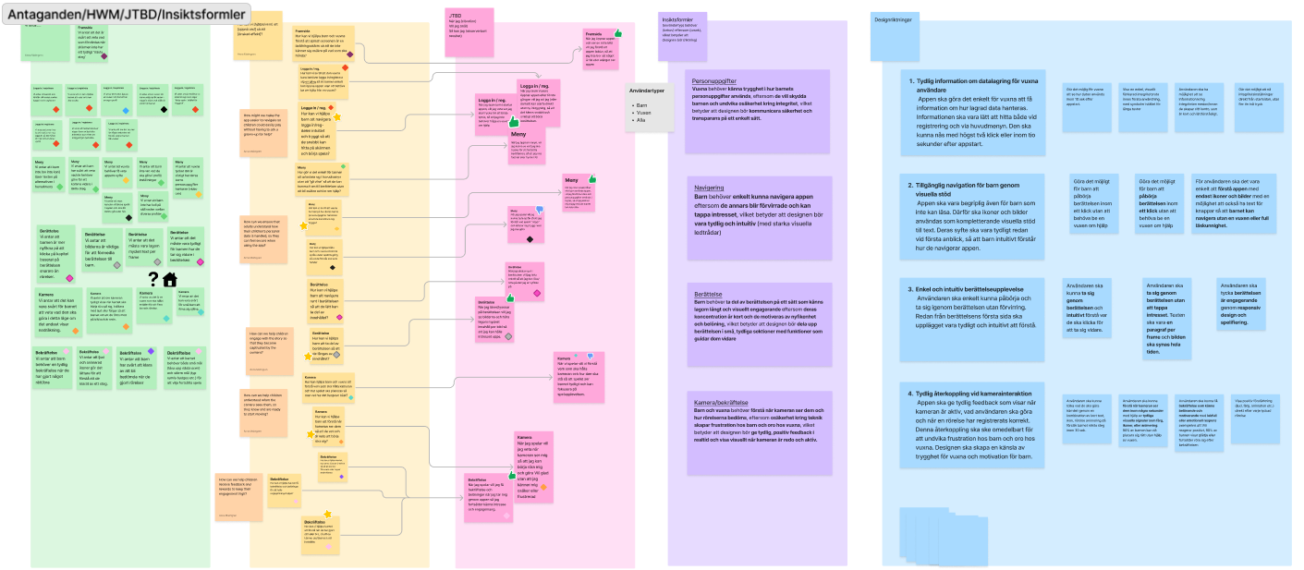The height and width of the screenshot is (570, 1304).
Task: Select the stacked blue stickies at the bottom
Action: [938, 533]
